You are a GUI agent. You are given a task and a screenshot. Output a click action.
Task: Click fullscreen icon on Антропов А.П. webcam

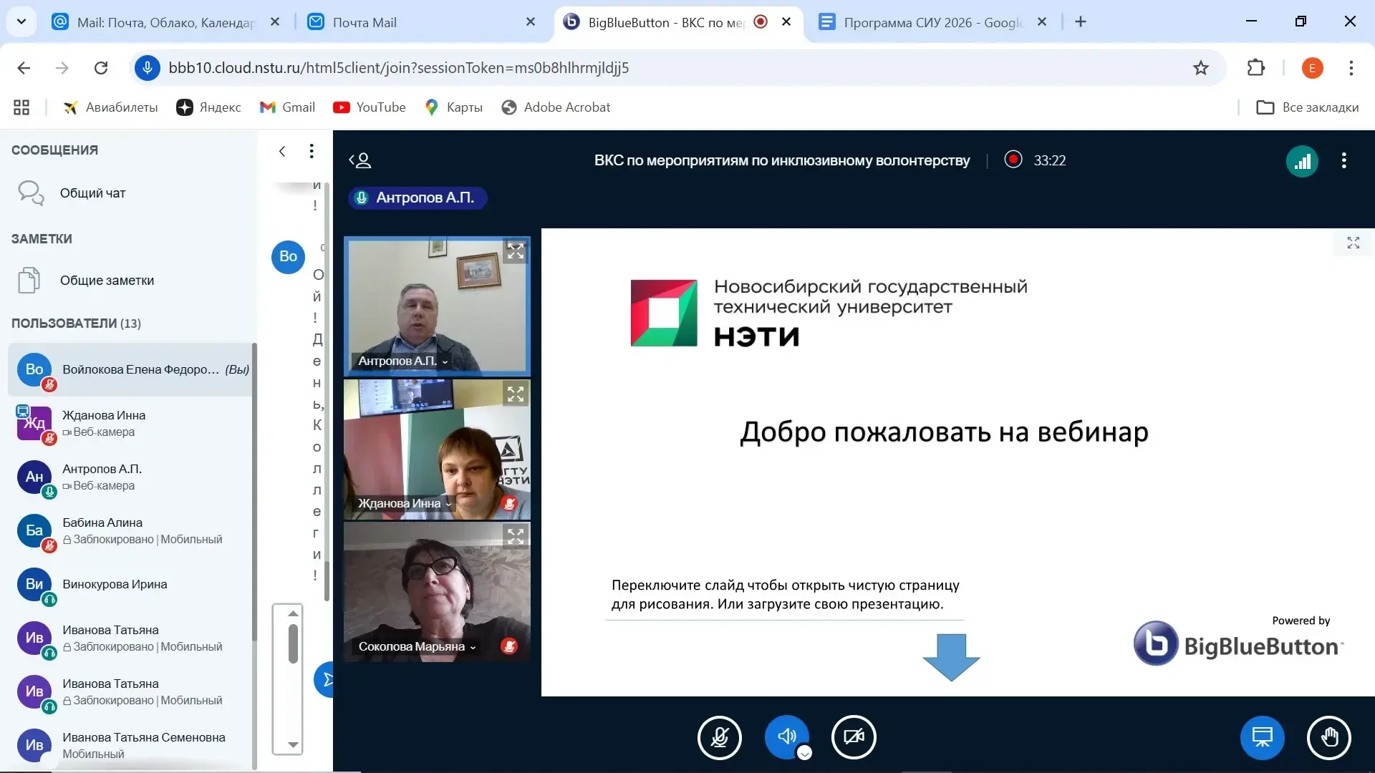coord(516,251)
